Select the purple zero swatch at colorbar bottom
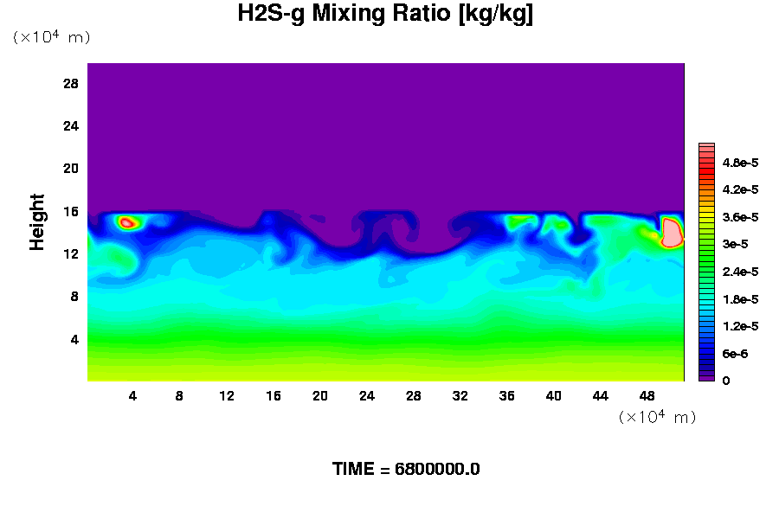Viewport: 779px width, 519px height. tap(706, 377)
